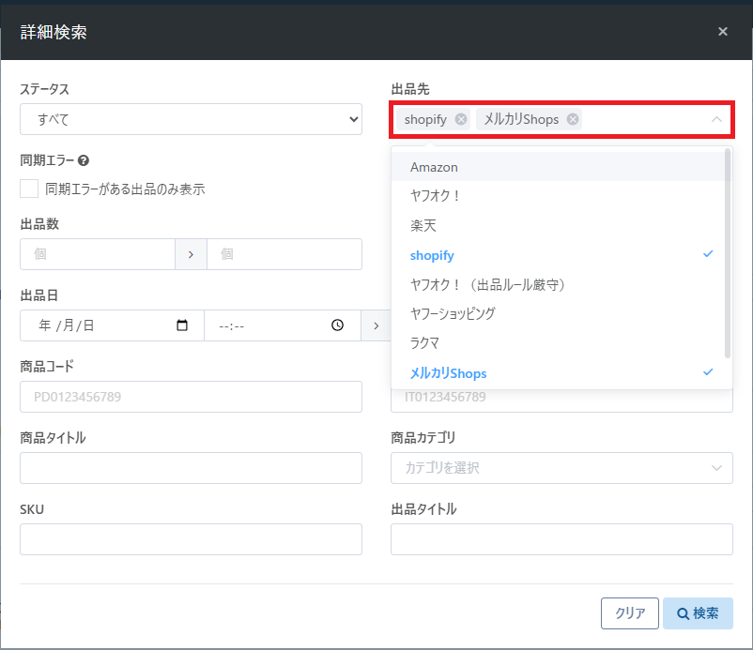This screenshot has height=650, width=753.
Task: Focus the minimum 出品数 field
Action: (98, 254)
